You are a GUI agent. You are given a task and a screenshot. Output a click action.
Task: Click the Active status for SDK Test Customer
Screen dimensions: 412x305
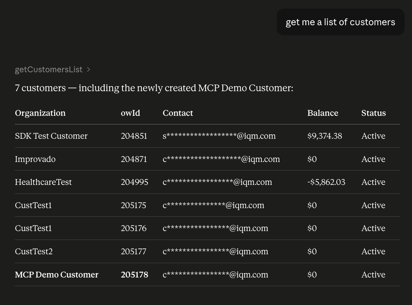coord(373,136)
